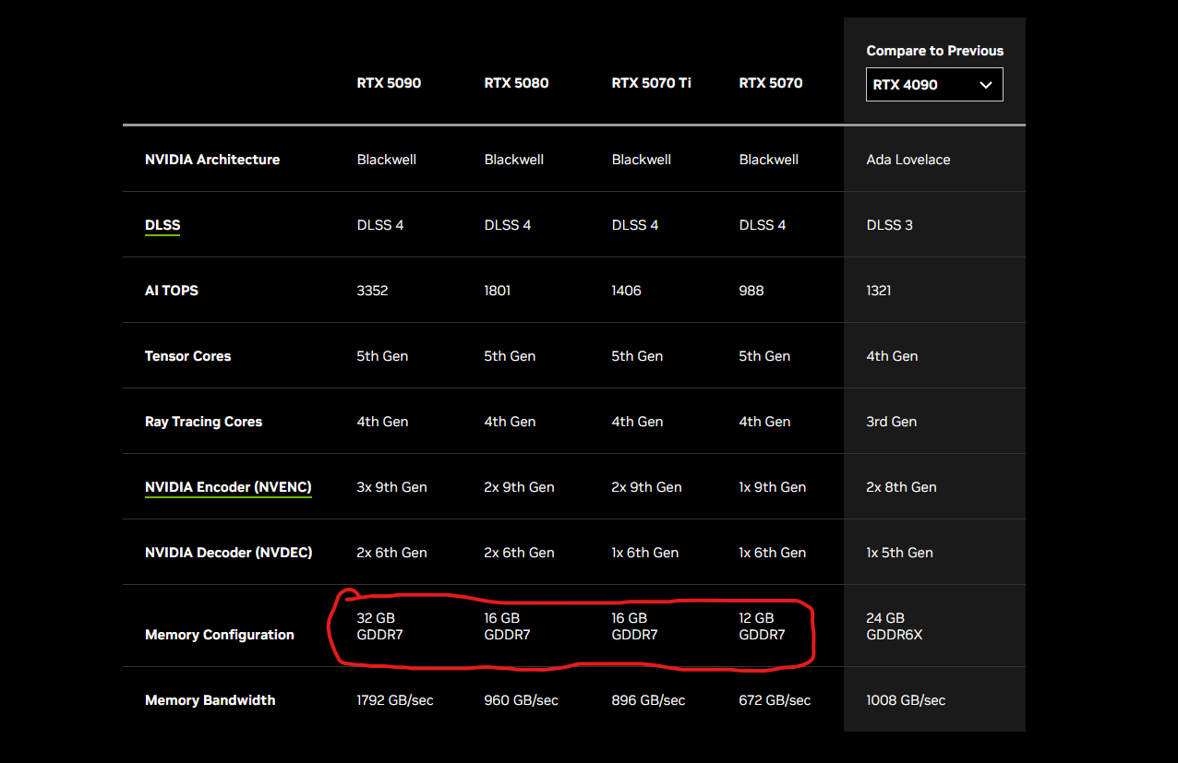Open the NVIDIA Encoder (NVENC) link
Viewport: 1178px width, 763px height.
pos(228,487)
